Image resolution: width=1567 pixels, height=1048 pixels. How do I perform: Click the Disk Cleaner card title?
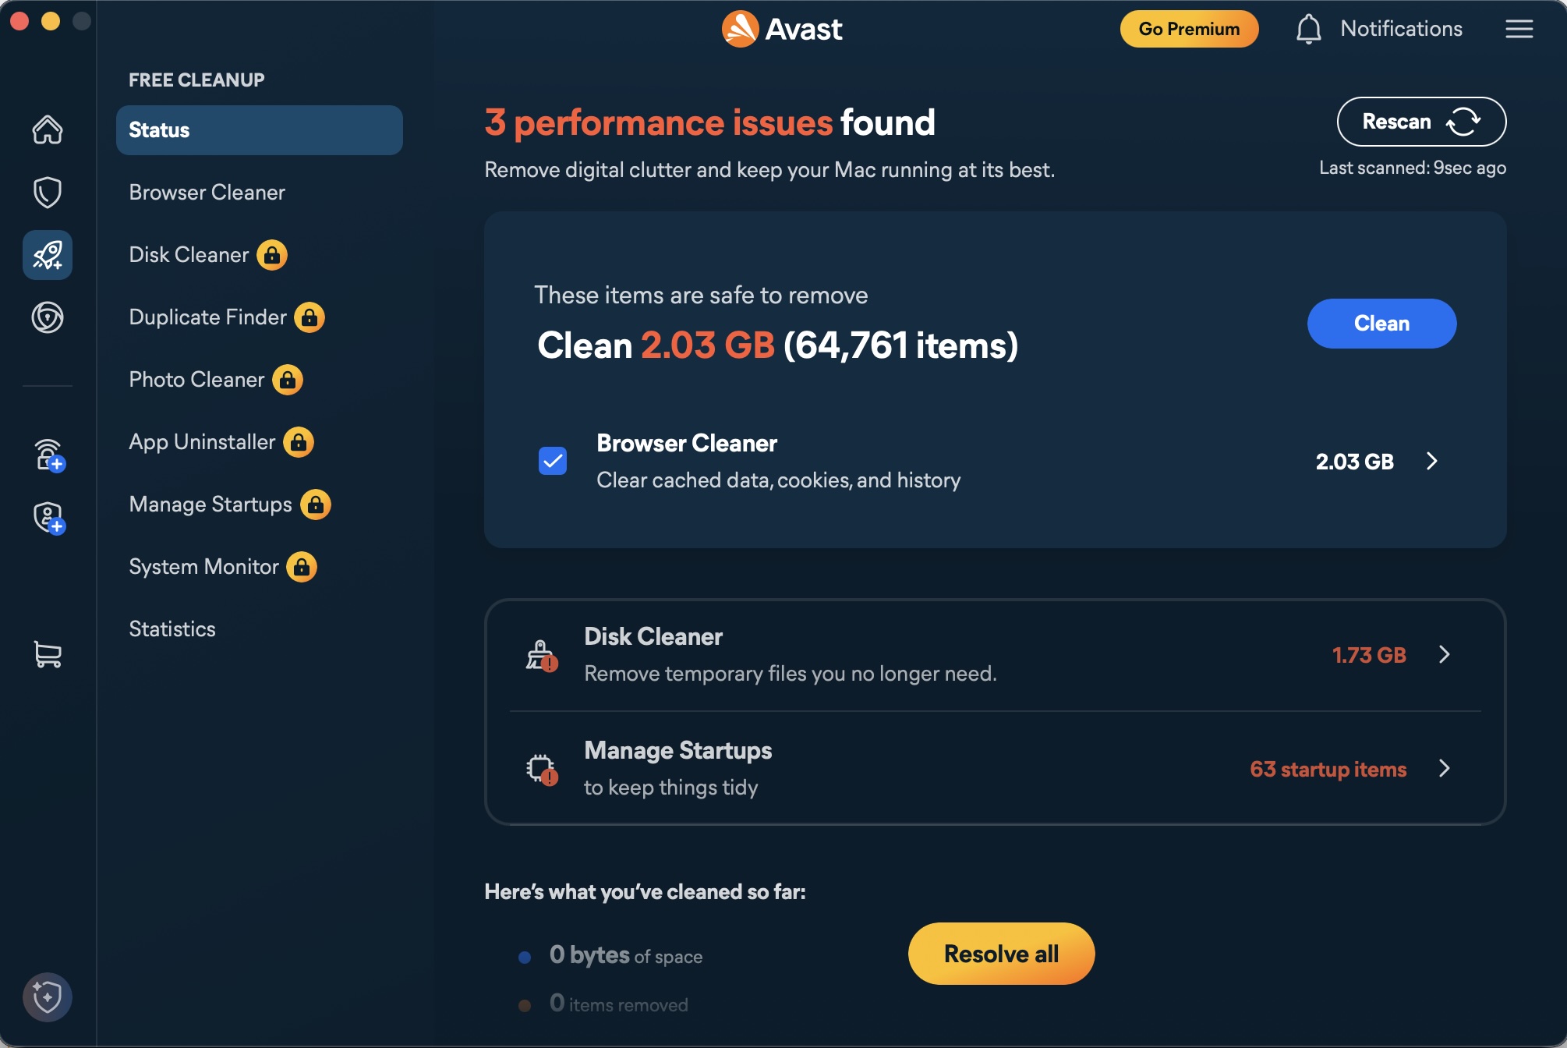[653, 636]
